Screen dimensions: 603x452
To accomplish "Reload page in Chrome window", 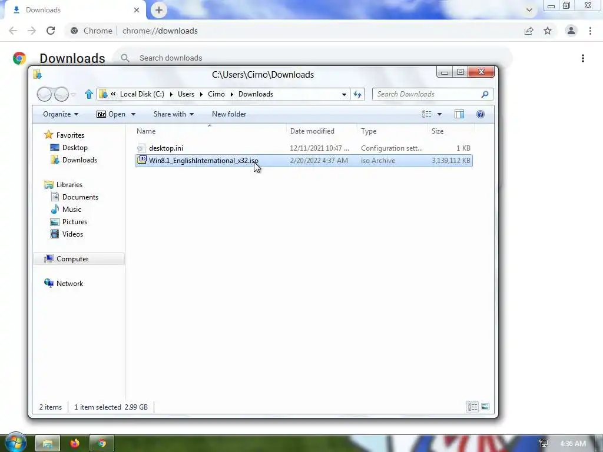I will click(51, 31).
